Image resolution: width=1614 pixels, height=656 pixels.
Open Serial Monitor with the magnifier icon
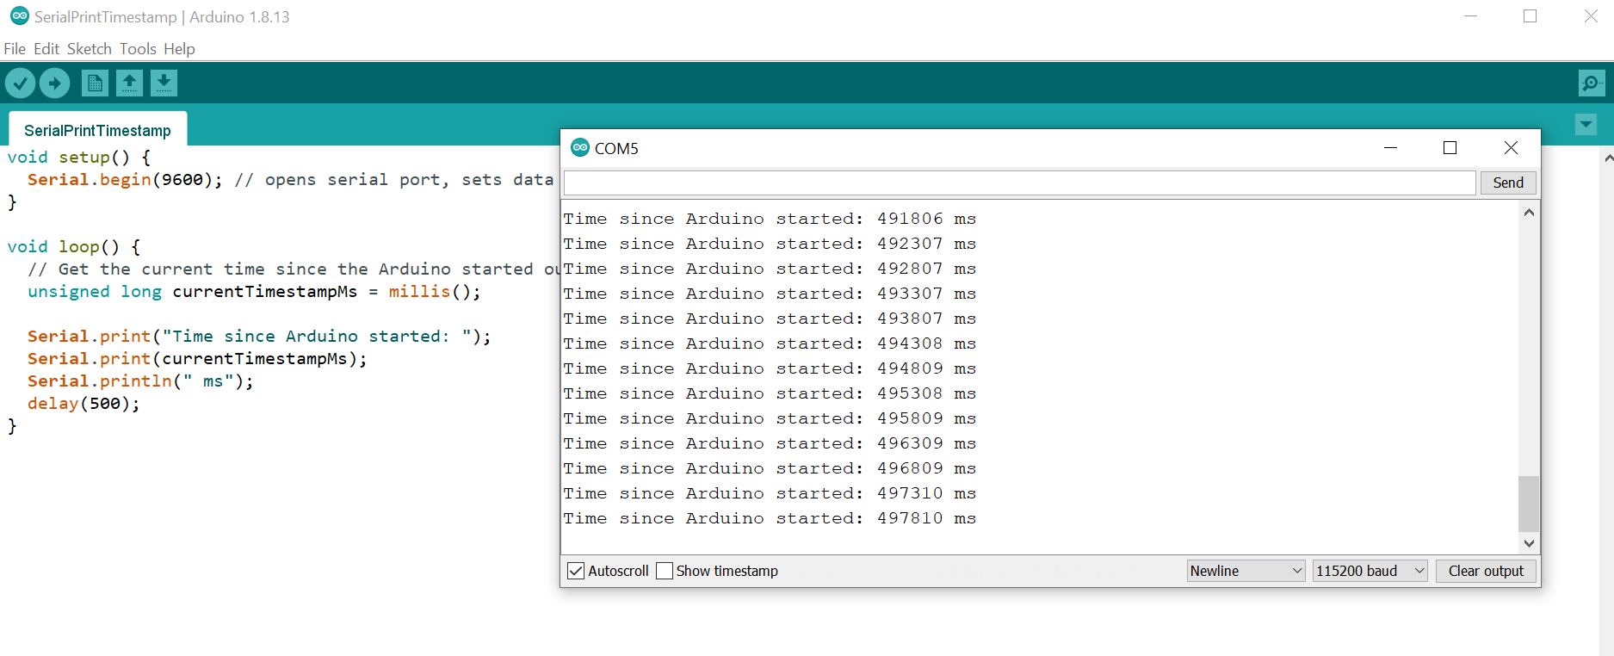click(x=1592, y=84)
